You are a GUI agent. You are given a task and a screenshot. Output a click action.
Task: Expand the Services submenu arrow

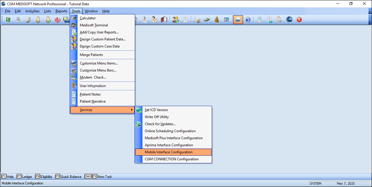click(132, 110)
